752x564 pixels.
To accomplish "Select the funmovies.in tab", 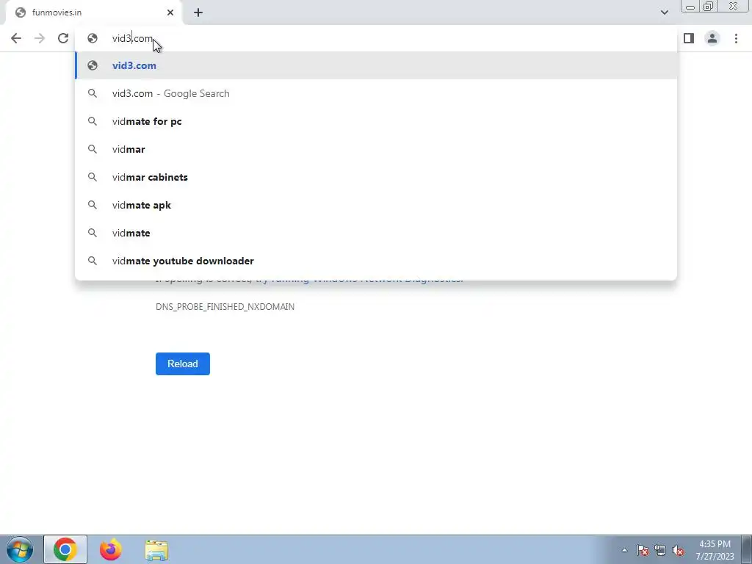I will pyautogui.click(x=93, y=12).
